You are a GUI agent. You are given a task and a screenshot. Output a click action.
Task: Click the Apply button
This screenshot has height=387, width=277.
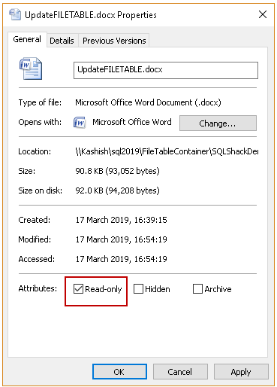[241, 372]
